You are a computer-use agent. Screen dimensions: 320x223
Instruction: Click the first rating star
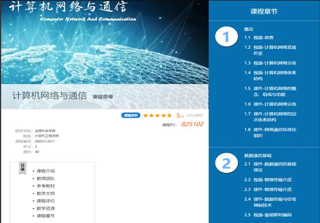click(x=146, y=116)
